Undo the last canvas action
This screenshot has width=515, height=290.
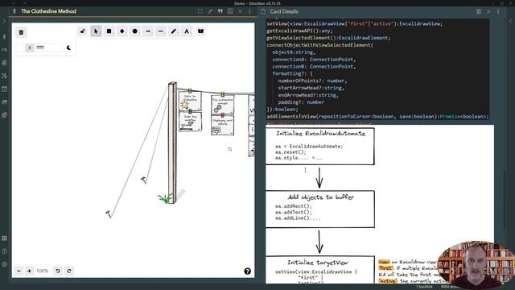pyautogui.click(x=58, y=271)
